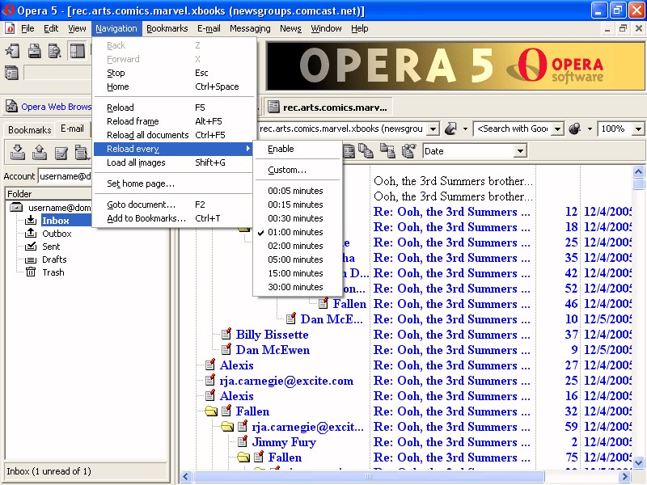The width and height of the screenshot is (647, 485).
Task: Collapse the thread folder above rja.carnegie@excit...
Action: [211, 411]
